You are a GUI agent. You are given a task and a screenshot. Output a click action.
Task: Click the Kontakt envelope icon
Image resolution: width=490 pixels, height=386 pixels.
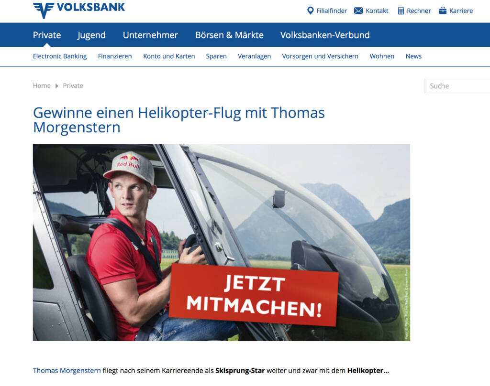358,11
